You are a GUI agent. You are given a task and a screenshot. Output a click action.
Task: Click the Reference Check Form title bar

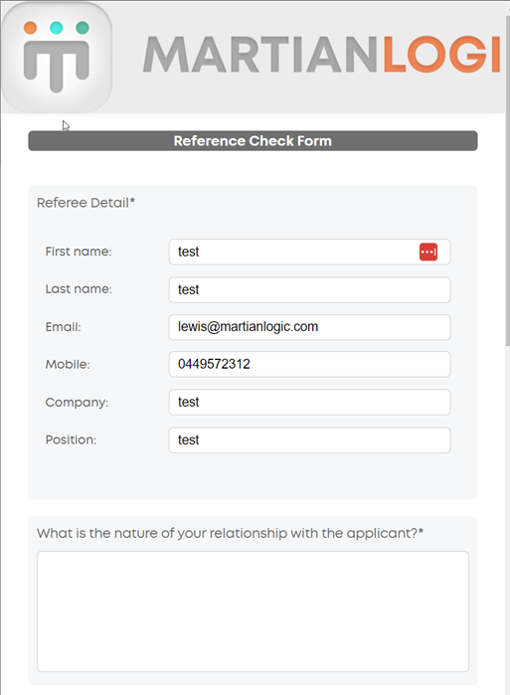point(253,141)
